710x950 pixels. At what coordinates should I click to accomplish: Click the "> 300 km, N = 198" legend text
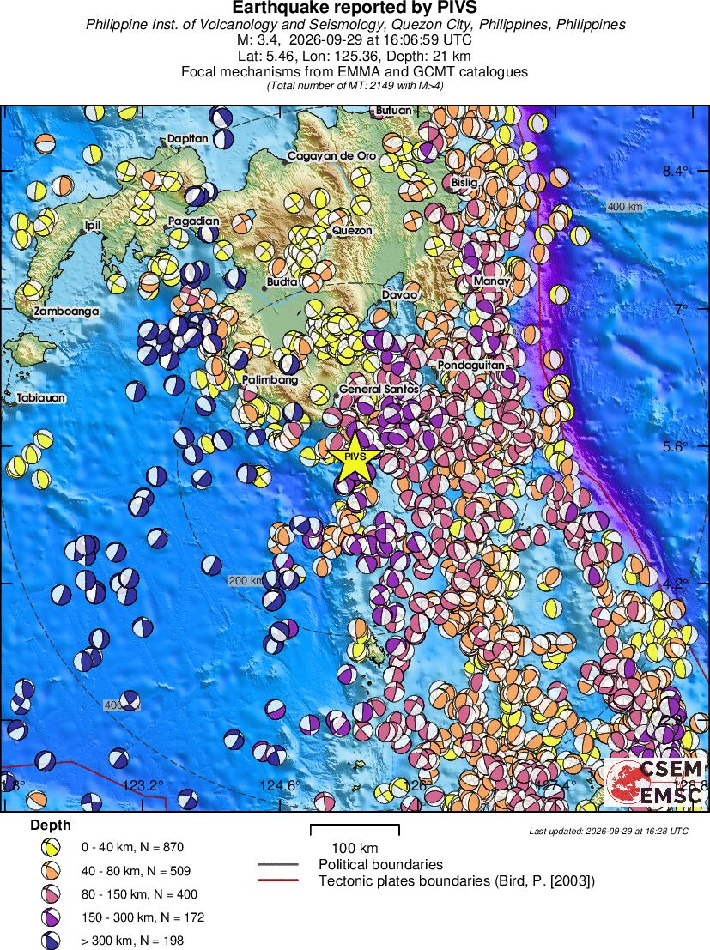tap(133, 941)
